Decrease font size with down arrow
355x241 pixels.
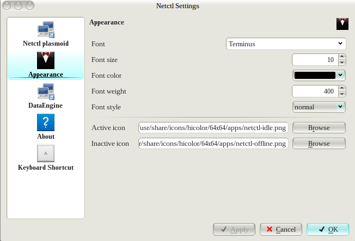point(342,63)
